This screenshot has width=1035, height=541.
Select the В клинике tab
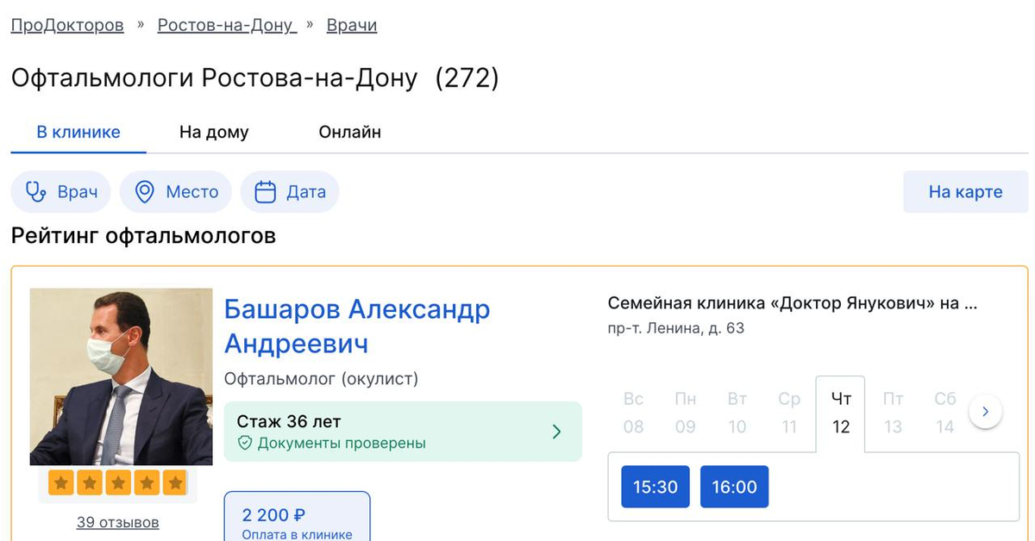click(x=78, y=133)
